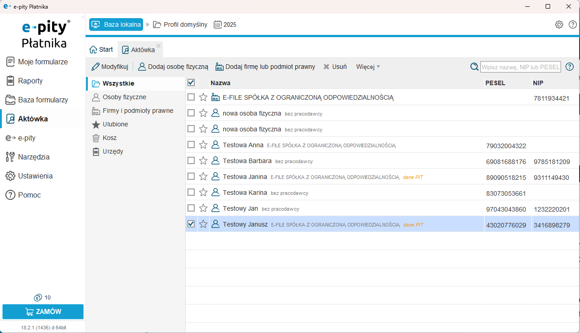Click the help icon beside search field

click(x=570, y=67)
